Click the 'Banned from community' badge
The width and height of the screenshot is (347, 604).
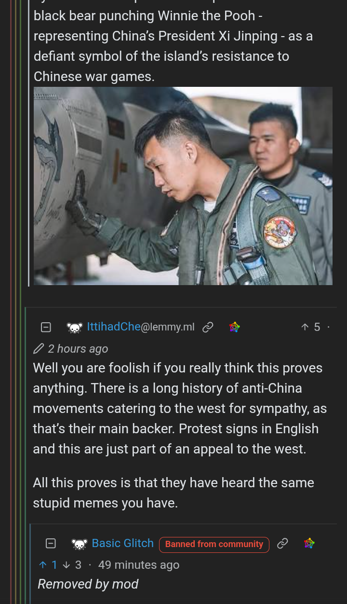(214, 544)
